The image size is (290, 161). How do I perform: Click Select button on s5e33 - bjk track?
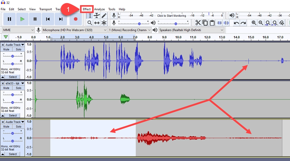(x=13, y=115)
